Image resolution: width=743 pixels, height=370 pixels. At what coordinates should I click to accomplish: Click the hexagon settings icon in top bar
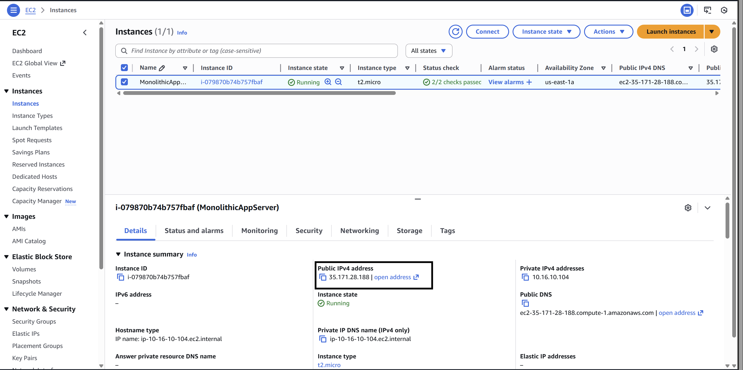pyautogui.click(x=724, y=10)
